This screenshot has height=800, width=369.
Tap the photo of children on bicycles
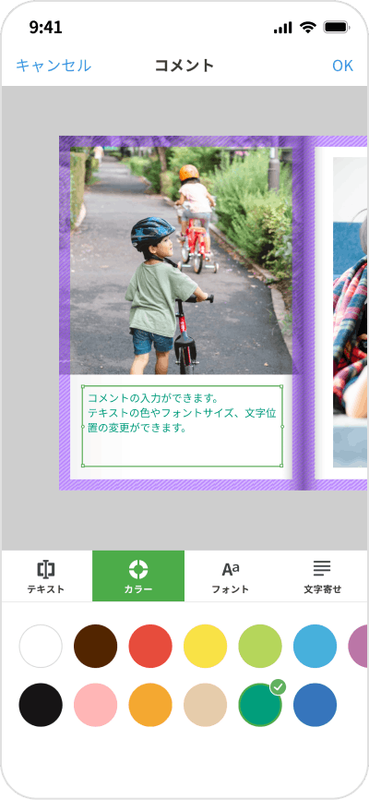[x=181, y=261]
